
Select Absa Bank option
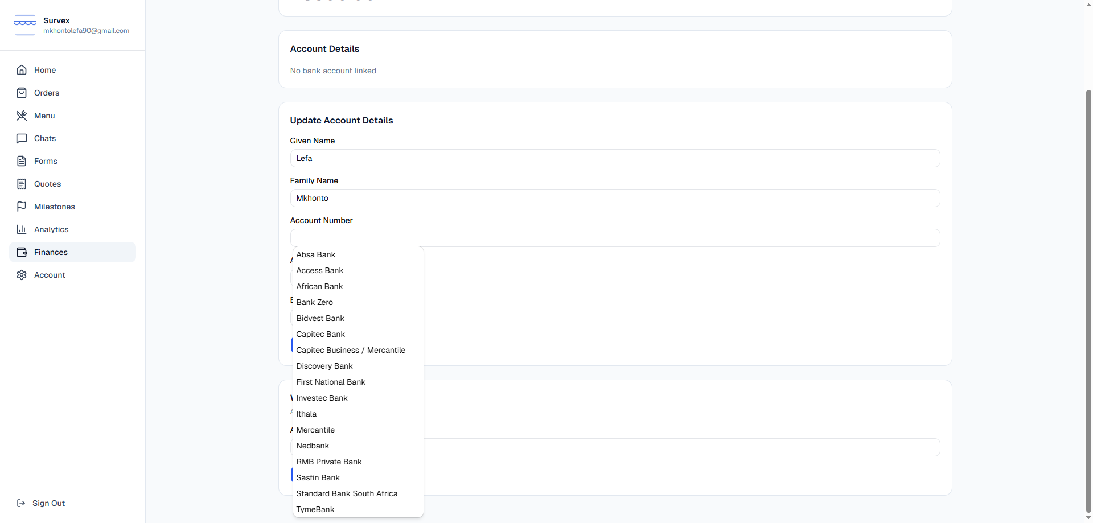(x=358, y=254)
